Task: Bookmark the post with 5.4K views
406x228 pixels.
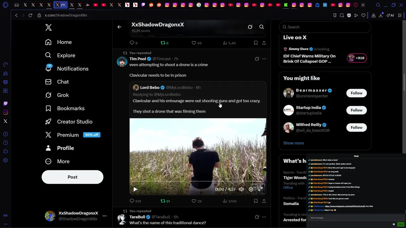Action: [x=256, y=43]
